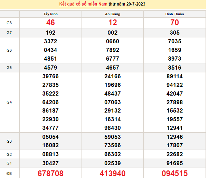Select the An Giang column header
209x178 pixels.
(113, 14)
